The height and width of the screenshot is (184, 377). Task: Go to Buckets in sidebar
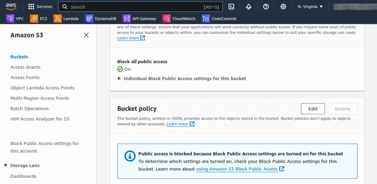pos(19,57)
